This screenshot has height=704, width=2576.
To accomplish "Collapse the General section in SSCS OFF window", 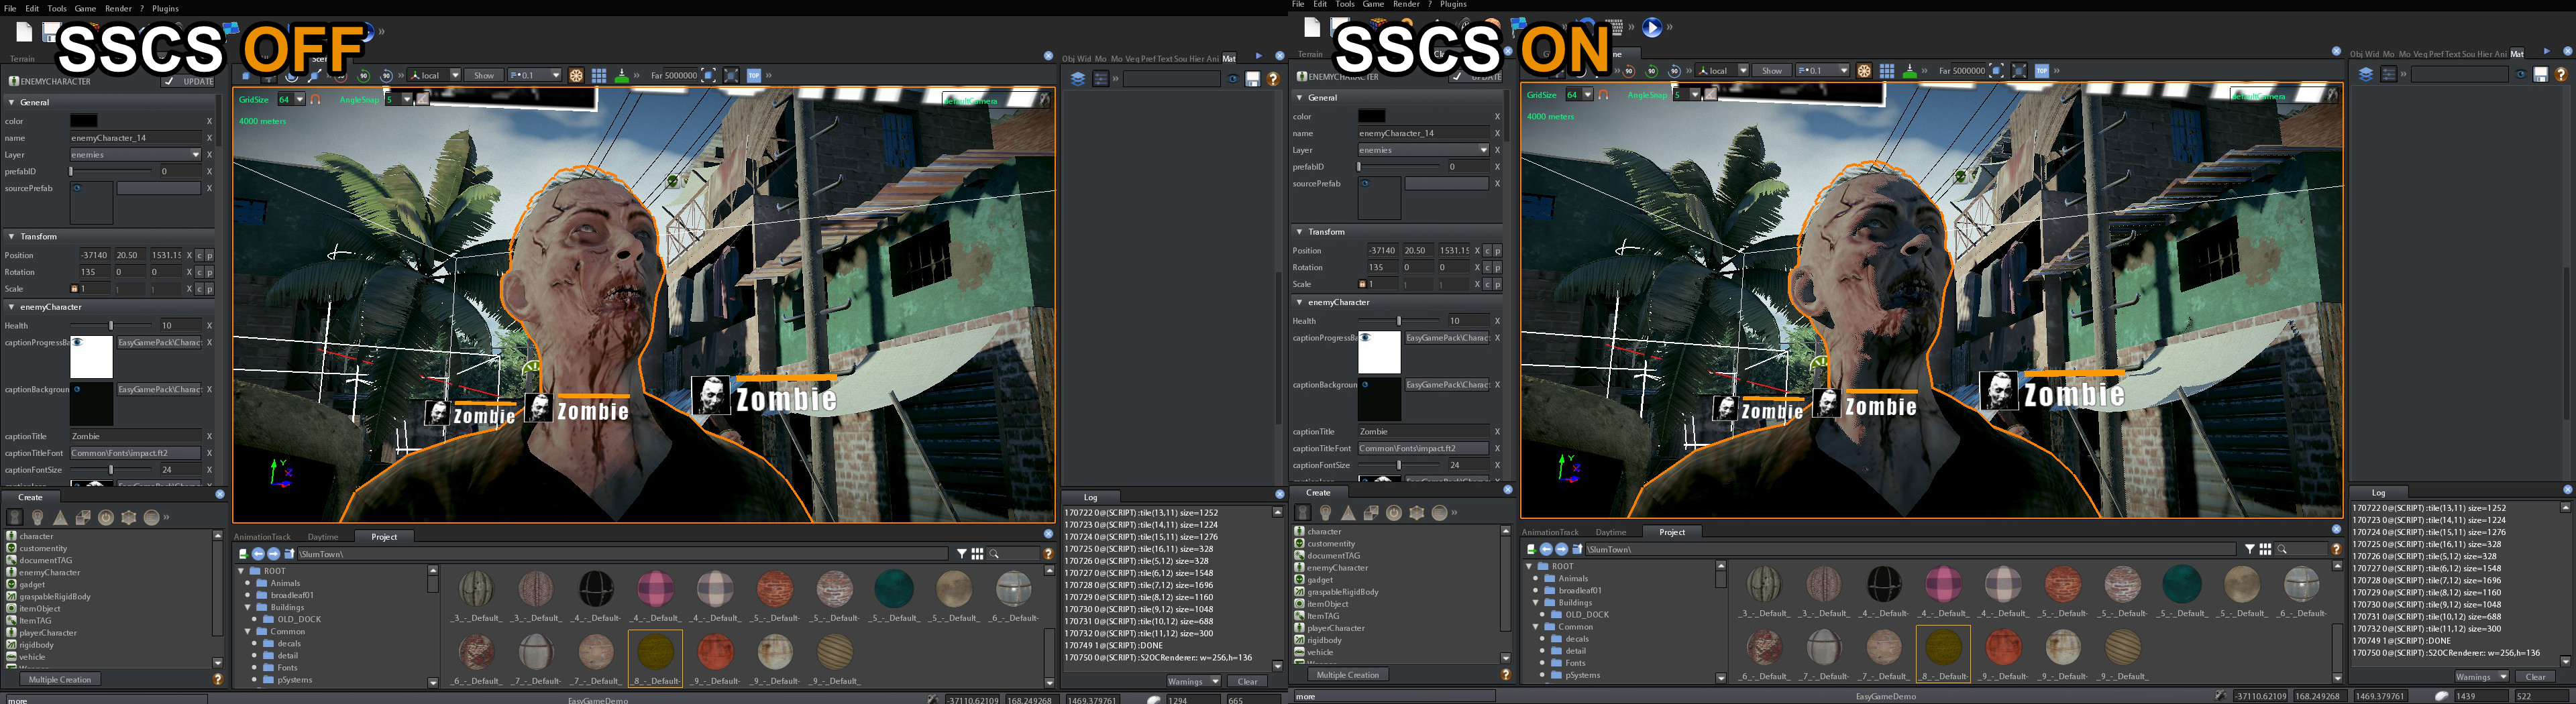I will click(x=12, y=102).
